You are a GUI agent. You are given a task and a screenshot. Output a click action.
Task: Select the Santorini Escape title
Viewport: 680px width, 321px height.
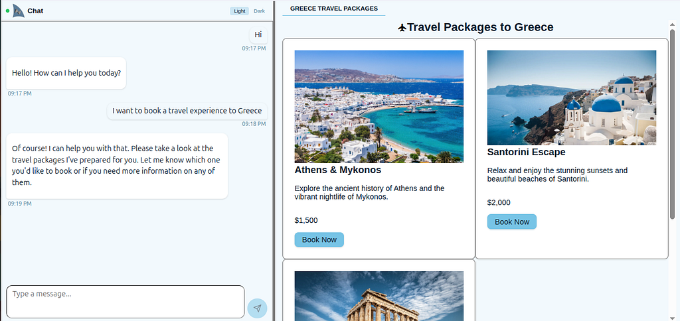pos(526,152)
